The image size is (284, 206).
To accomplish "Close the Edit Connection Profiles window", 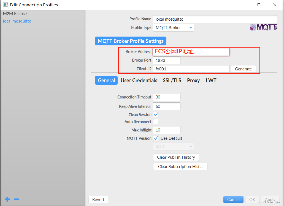I will 275,5.
